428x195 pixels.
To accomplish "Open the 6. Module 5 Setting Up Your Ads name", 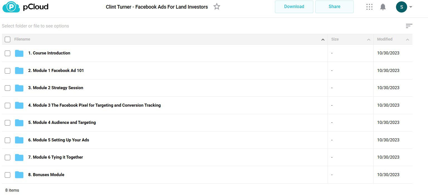I will pos(59,140).
